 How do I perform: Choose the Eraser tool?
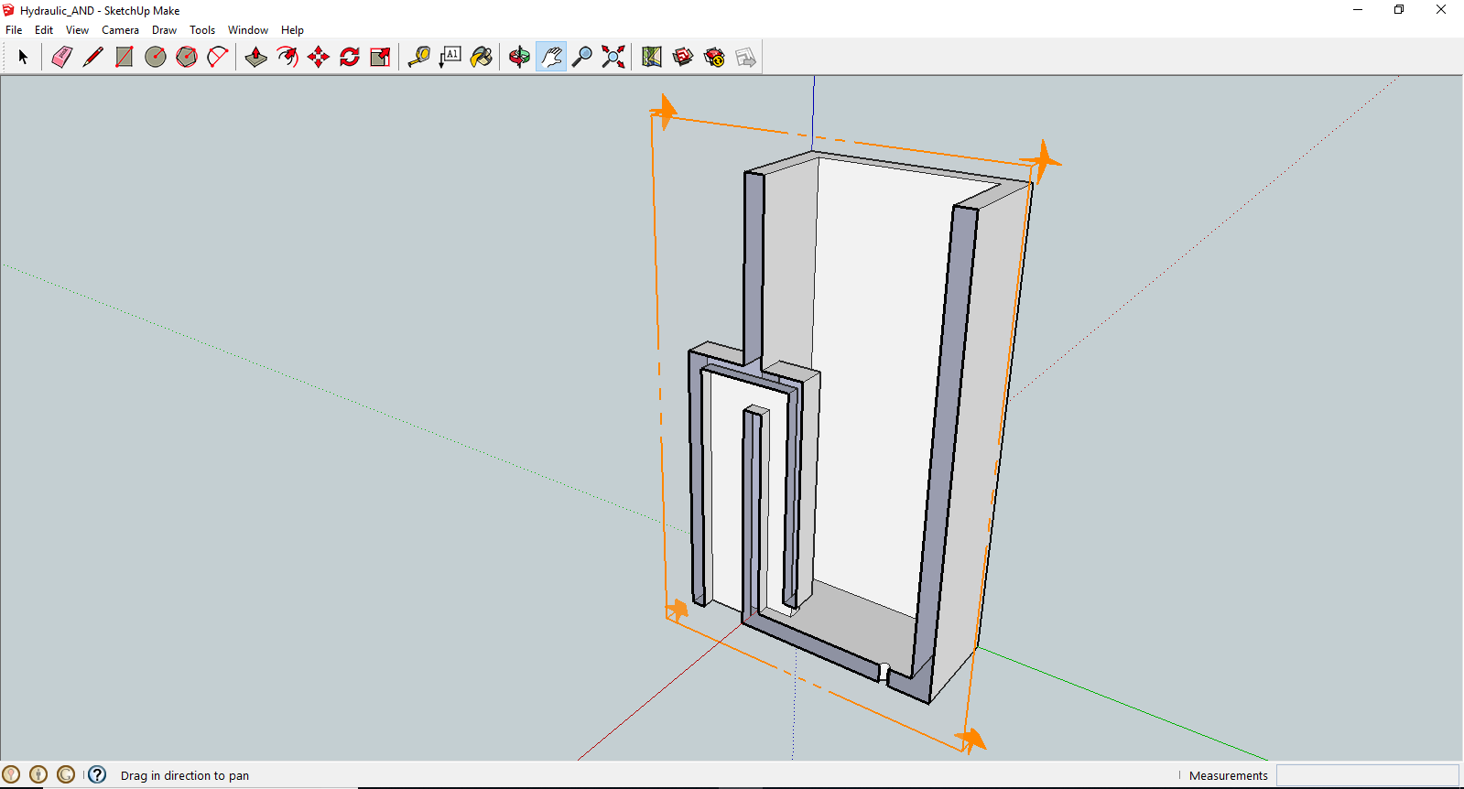[x=61, y=57]
